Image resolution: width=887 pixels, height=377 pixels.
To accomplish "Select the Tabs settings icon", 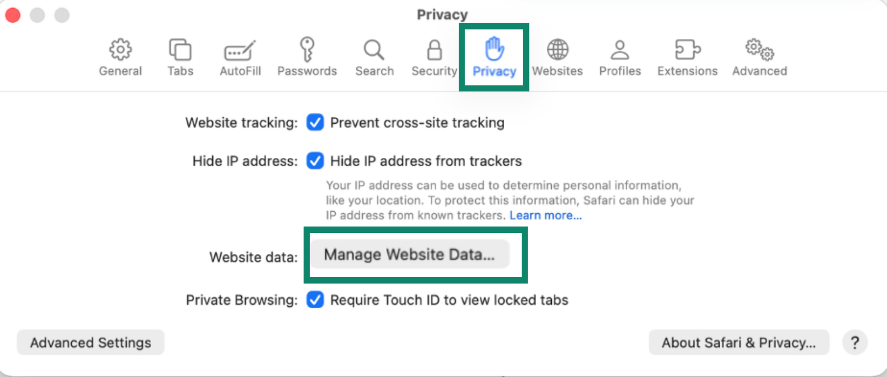I will [180, 49].
